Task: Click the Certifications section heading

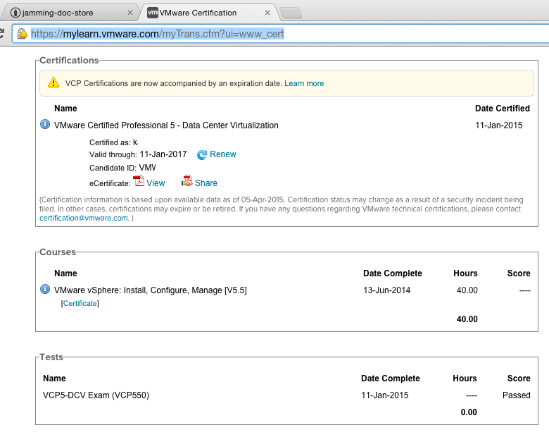Action: 69,61
